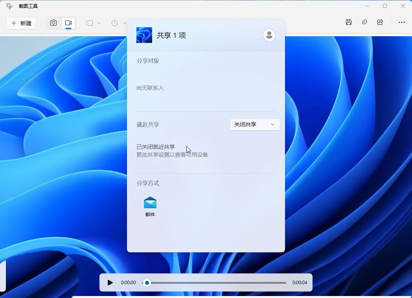Click the middle of the video timeline track

coord(216,283)
